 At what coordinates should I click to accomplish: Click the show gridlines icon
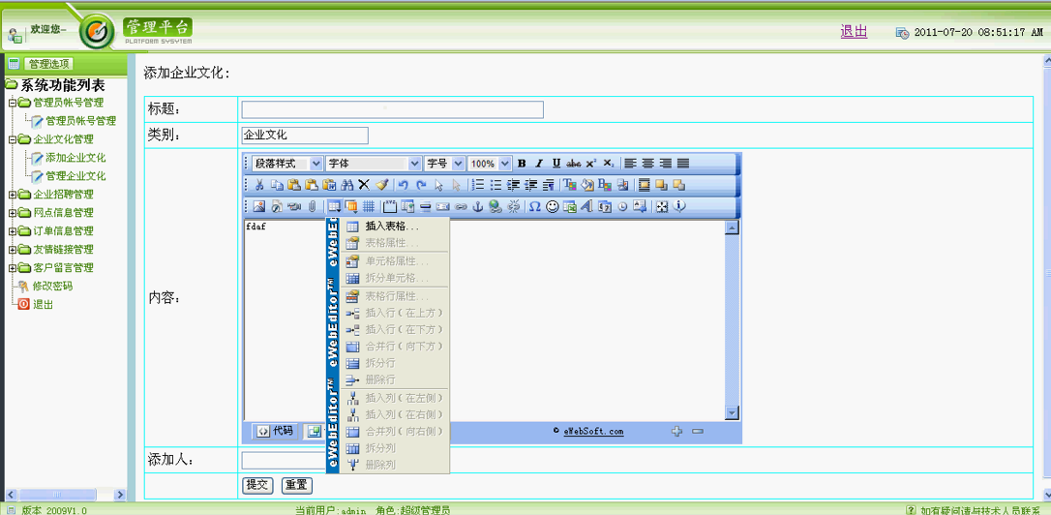(369, 206)
